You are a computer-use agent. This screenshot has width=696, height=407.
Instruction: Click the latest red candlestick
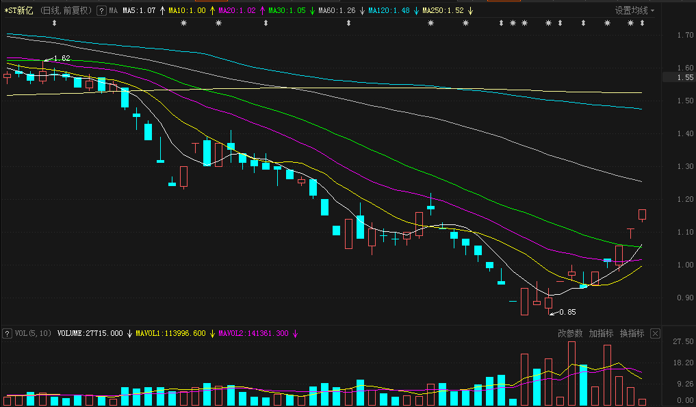643,215
